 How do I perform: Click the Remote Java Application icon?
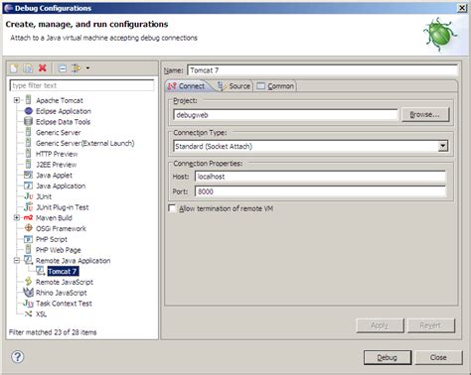(x=29, y=260)
